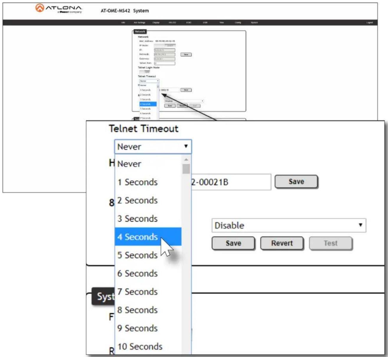The height and width of the screenshot is (357, 388).
Task: Click the large Revert button in inset
Action: pos(282,243)
